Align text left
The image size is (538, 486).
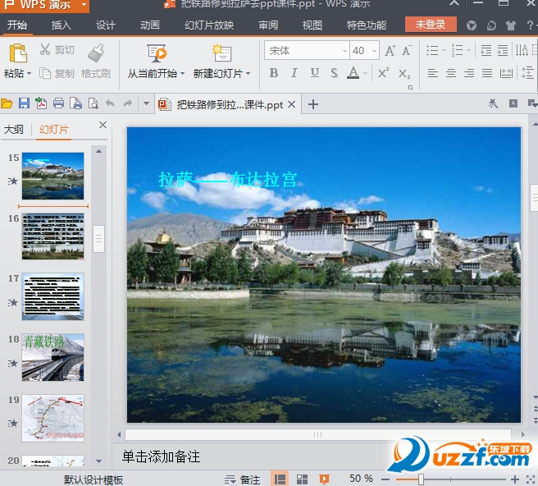[x=433, y=73]
